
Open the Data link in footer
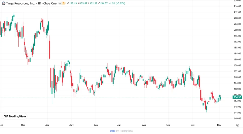pos(113,131)
